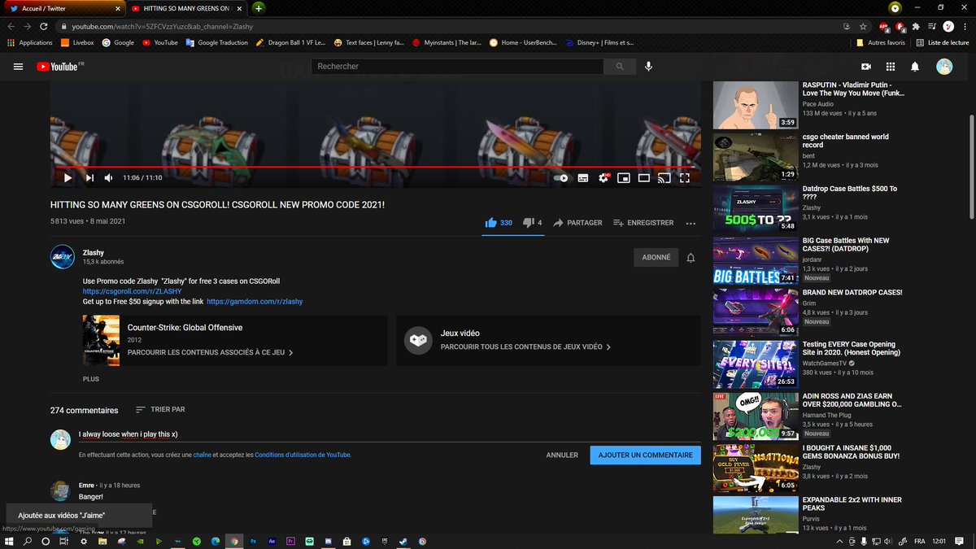Reload the page
The width and height of the screenshot is (976, 549).
tap(46, 26)
